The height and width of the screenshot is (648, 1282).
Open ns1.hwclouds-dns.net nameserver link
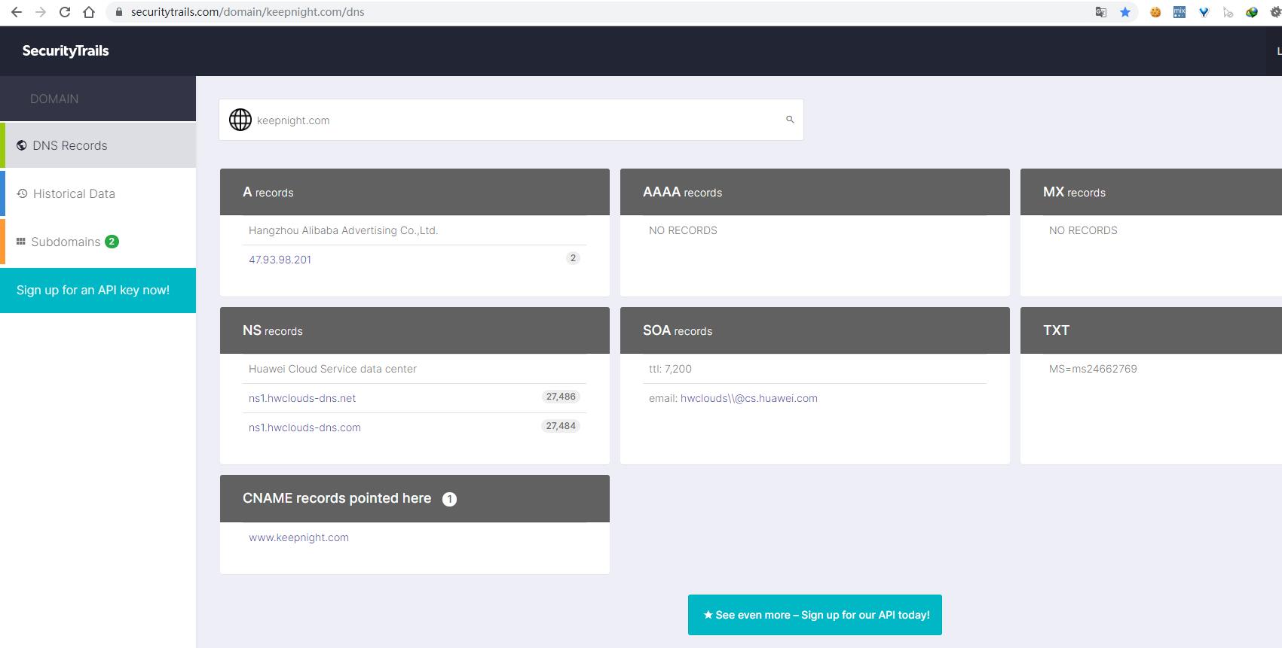pyautogui.click(x=302, y=398)
